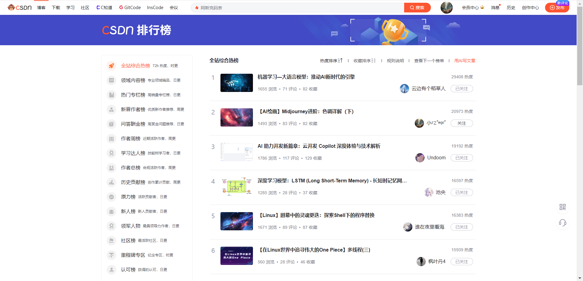Open thumbnail of LSTM article
The image size is (583, 281).
pos(237,187)
